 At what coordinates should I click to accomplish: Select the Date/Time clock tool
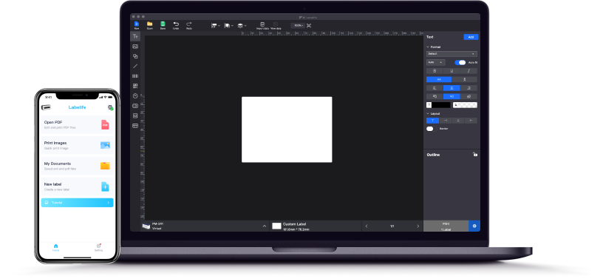click(x=135, y=96)
